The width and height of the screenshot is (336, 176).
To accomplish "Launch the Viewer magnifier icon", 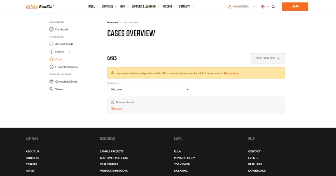I will coord(52,89).
